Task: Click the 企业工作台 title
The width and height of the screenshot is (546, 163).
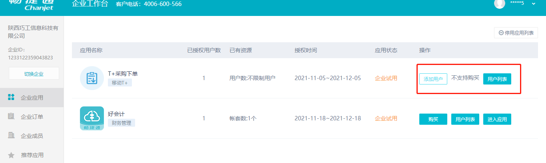Action: pyautogui.click(x=90, y=4)
